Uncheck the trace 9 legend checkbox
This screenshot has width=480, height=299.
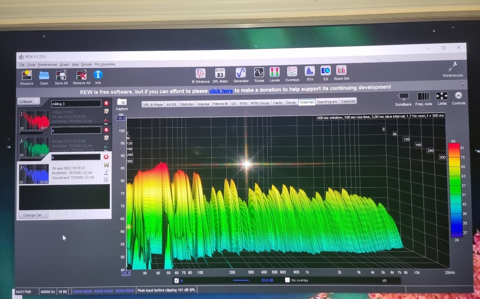[177, 280]
